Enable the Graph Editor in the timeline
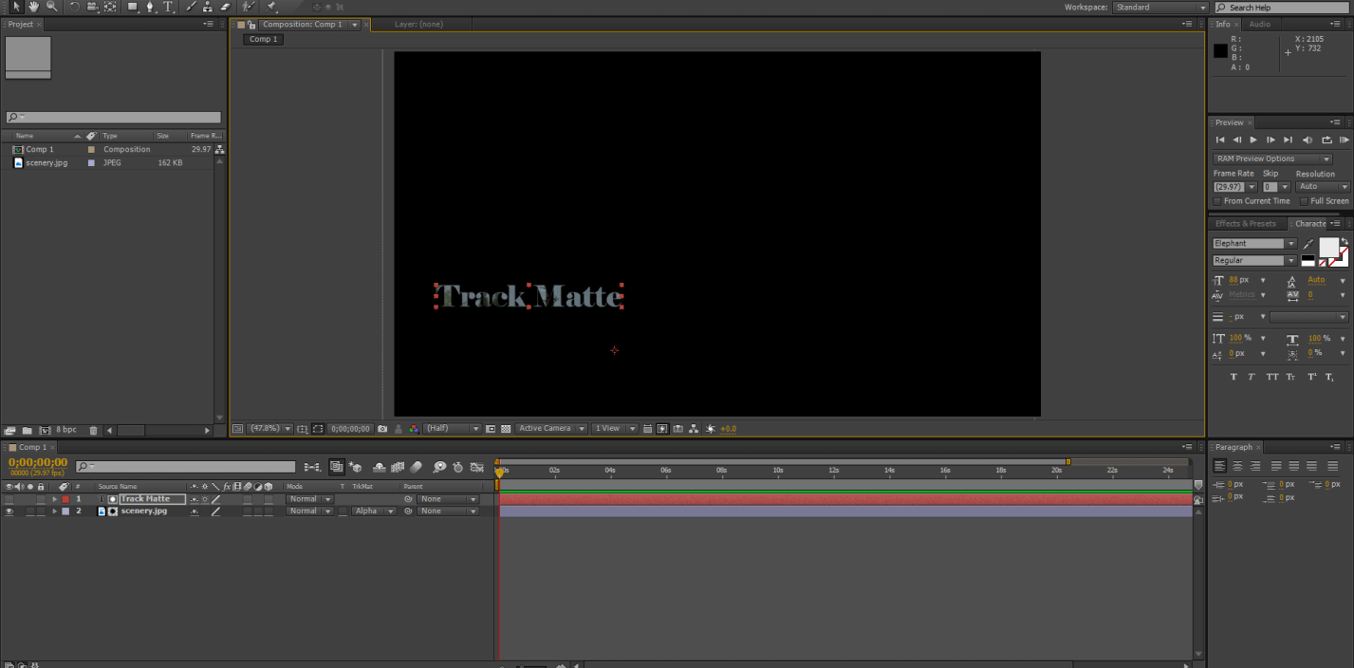This screenshot has height=668, width=1354. [477, 466]
